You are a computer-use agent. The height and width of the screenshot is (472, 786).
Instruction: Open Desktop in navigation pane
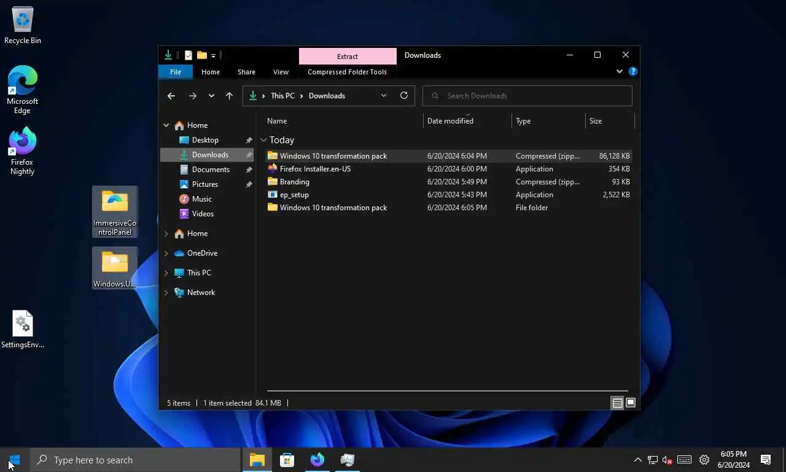tap(205, 140)
